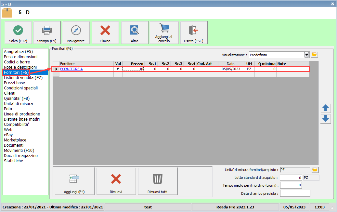Open the FORNITORE A link
337x212 pixels.
pyautogui.click(x=71, y=69)
